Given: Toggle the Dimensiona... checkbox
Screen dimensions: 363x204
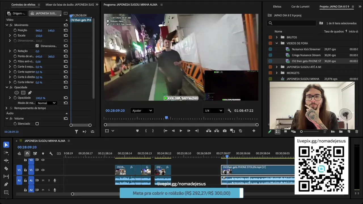Looking at the screenshot, I should [x=37, y=46].
